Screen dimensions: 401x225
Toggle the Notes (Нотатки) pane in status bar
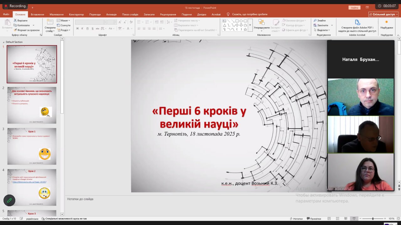click(296, 219)
